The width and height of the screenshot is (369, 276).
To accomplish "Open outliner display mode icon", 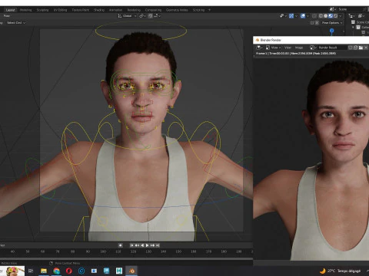I will coord(361,16).
